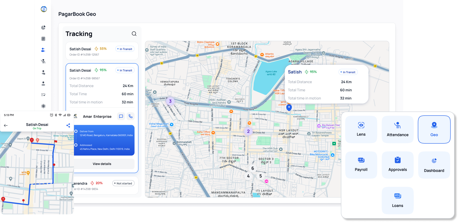Open the person with lock sidebar icon

pyautogui.click(x=43, y=72)
